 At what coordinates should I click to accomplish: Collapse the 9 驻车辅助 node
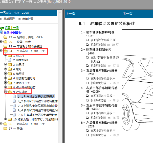6,92
